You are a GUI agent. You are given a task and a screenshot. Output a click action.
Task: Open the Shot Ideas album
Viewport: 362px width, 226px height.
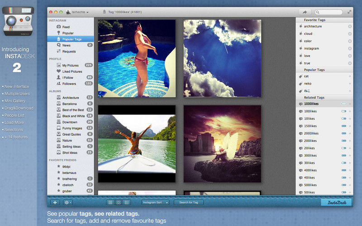coord(71,152)
